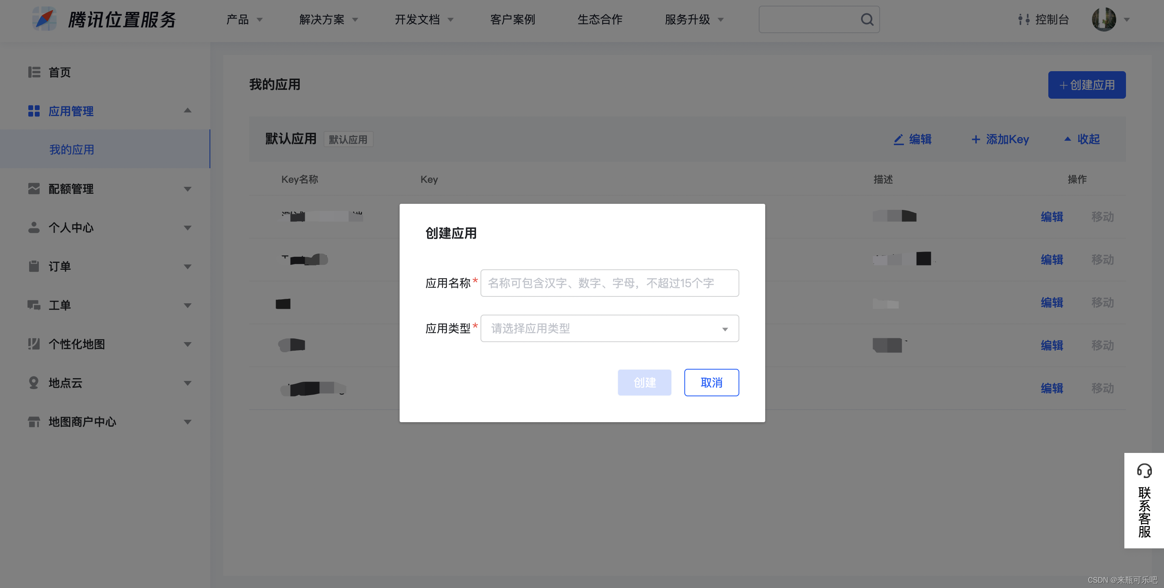Click the search magnifier icon
This screenshot has height=588, width=1164.
tap(866, 19)
